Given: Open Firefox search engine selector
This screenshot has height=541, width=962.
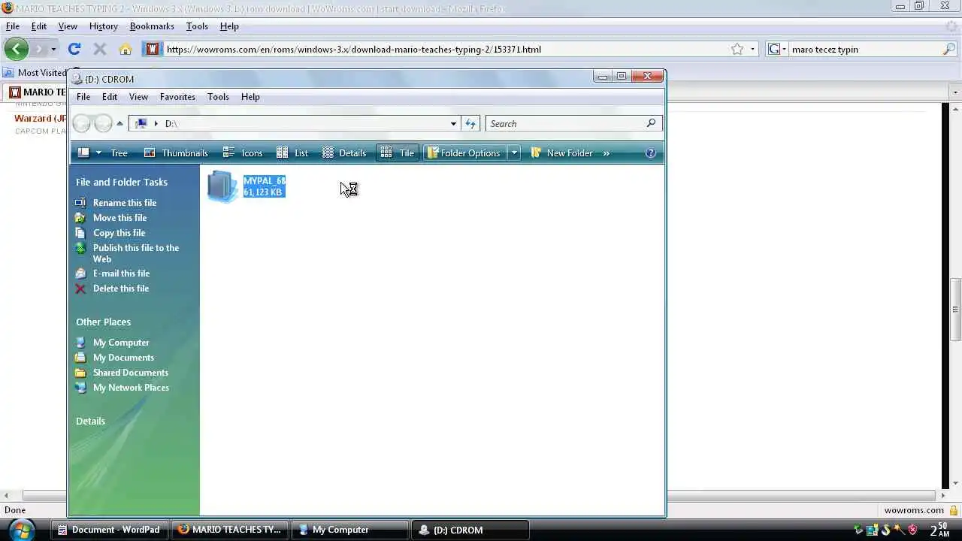Looking at the screenshot, I should coord(776,49).
